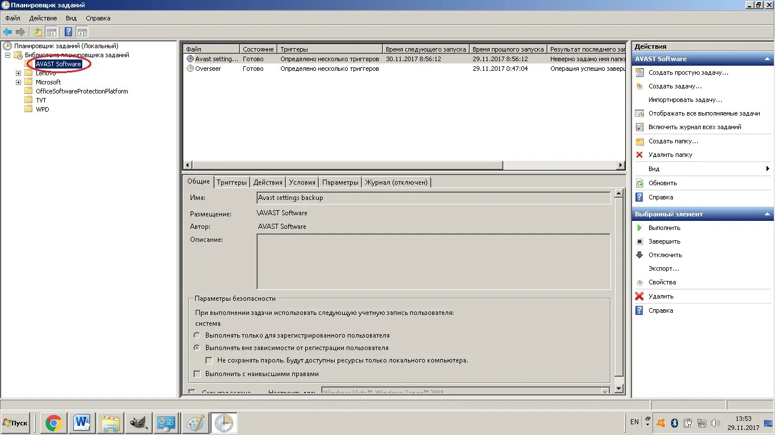
Task: Click the Создать простую задачу icon
Action: (639, 72)
